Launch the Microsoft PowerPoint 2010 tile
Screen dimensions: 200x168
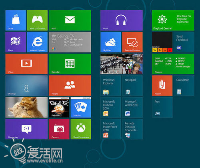(111, 129)
